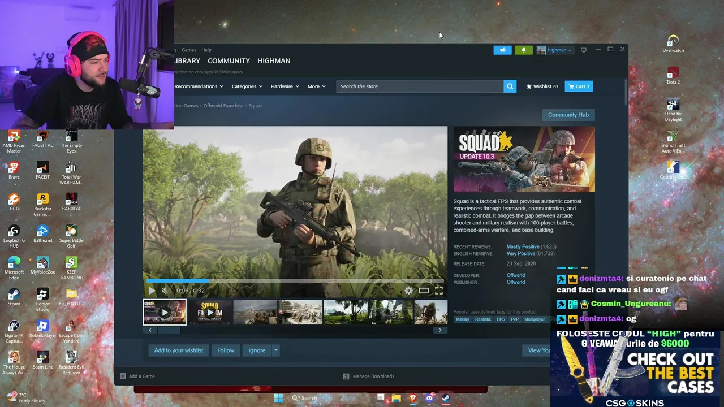Screen dimensions: 724x407
Task: Expand the Hardware dropdown
Action: [285, 86]
